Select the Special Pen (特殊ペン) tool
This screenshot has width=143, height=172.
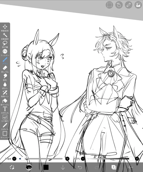coord(5,94)
